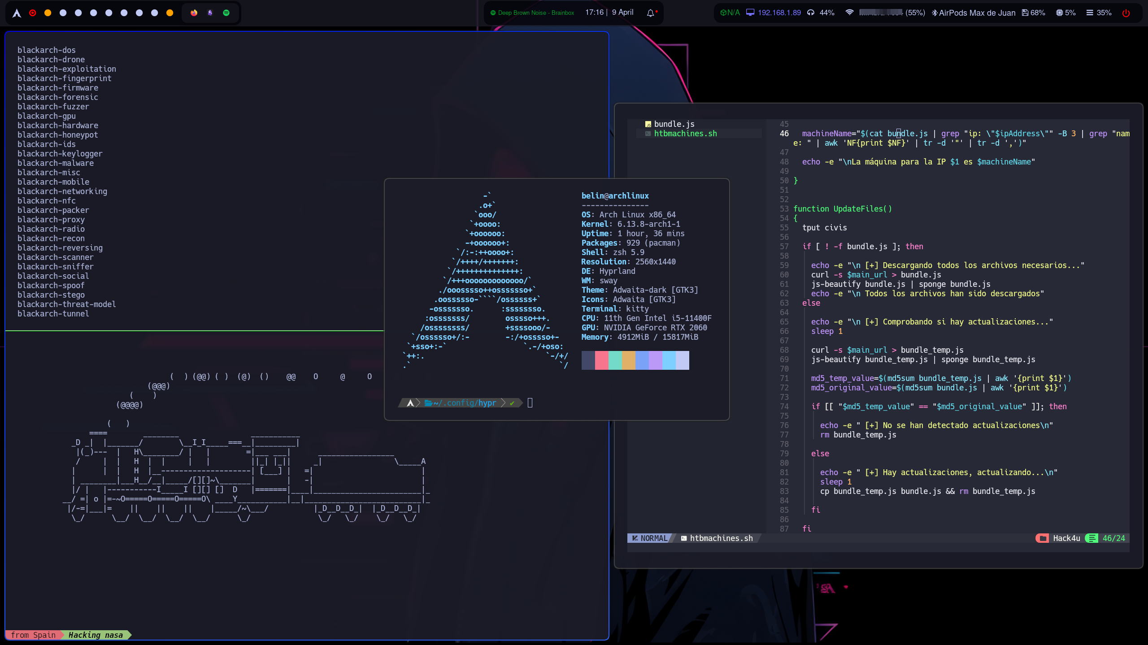Click the 17:16 clock in the bar

click(x=594, y=13)
